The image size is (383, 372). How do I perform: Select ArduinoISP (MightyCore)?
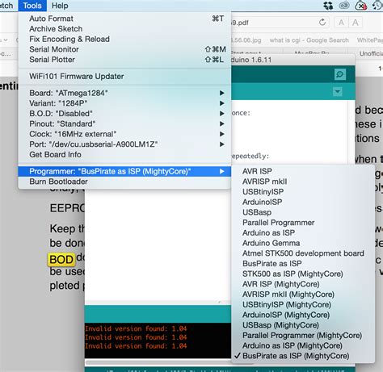click(x=303, y=315)
